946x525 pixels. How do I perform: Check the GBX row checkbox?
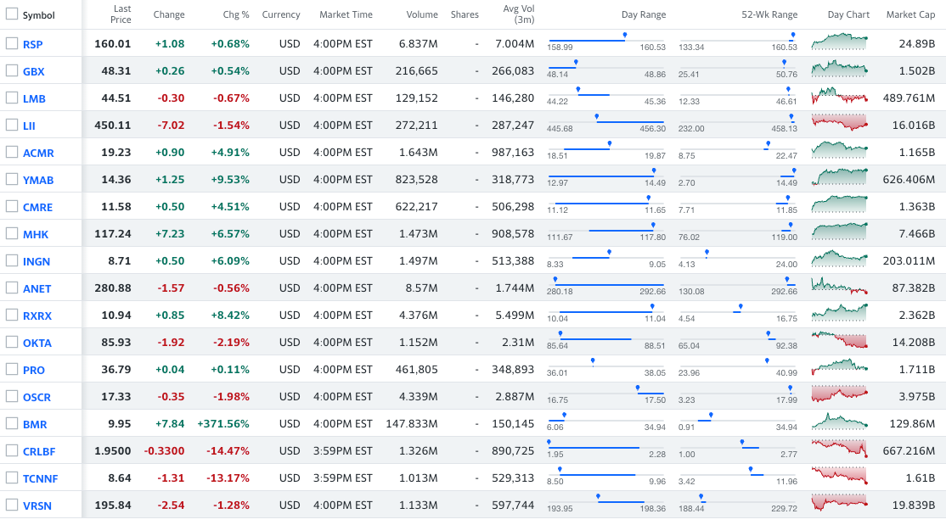[11, 70]
